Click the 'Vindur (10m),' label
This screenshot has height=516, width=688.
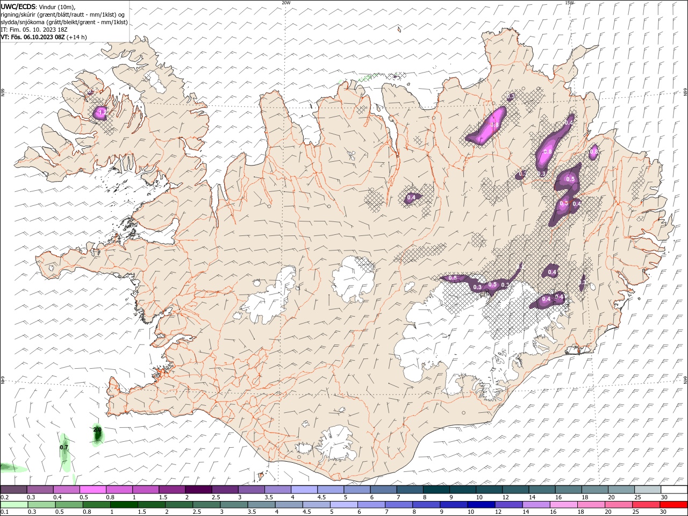(57, 7)
